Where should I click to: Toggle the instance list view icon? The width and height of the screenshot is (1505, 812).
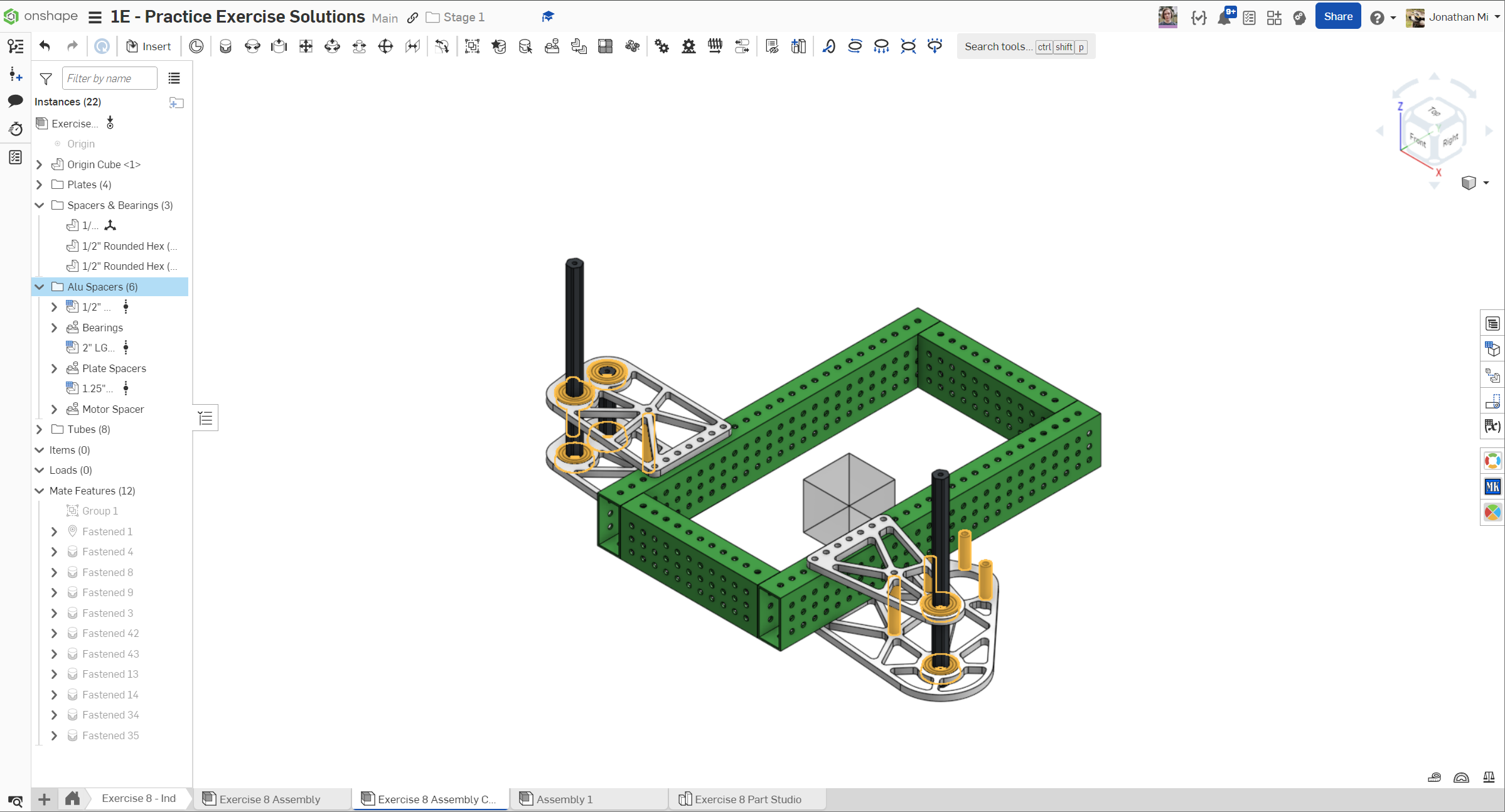(x=174, y=78)
